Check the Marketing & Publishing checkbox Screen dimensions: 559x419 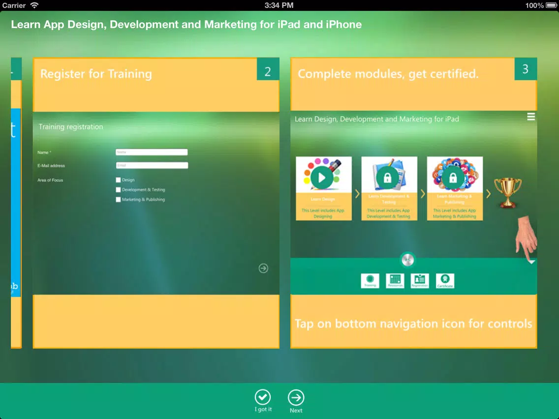(x=119, y=200)
